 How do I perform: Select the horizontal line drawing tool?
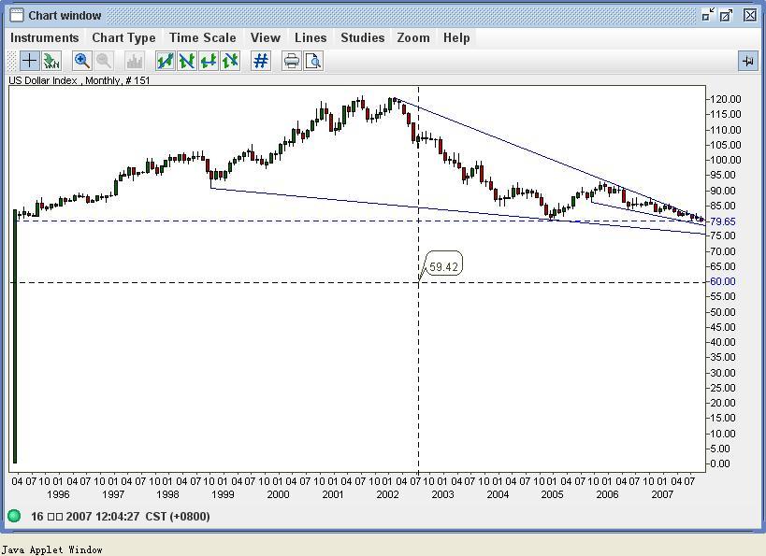(209, 61)
